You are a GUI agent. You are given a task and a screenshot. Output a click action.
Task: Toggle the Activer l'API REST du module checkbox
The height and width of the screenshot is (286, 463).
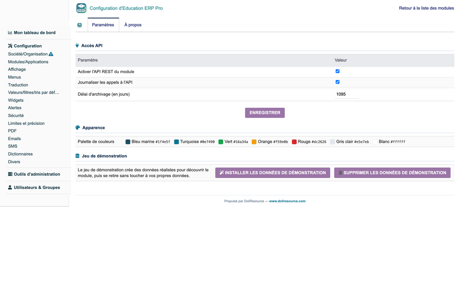coord(338,71)
